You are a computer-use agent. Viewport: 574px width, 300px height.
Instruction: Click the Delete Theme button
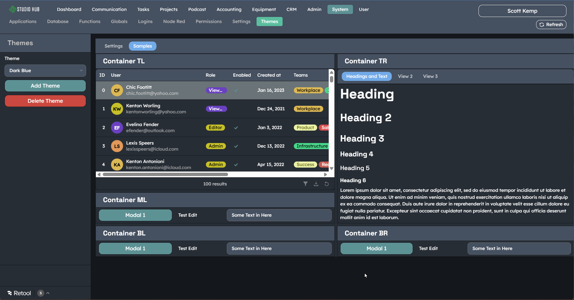[x=45, y=101]
